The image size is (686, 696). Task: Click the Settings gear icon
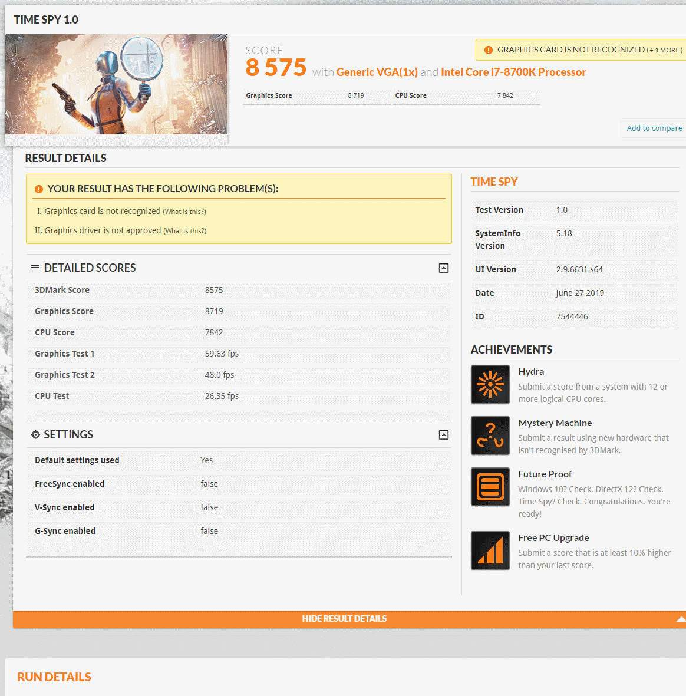pyautogui.click(x=35, y=435)
